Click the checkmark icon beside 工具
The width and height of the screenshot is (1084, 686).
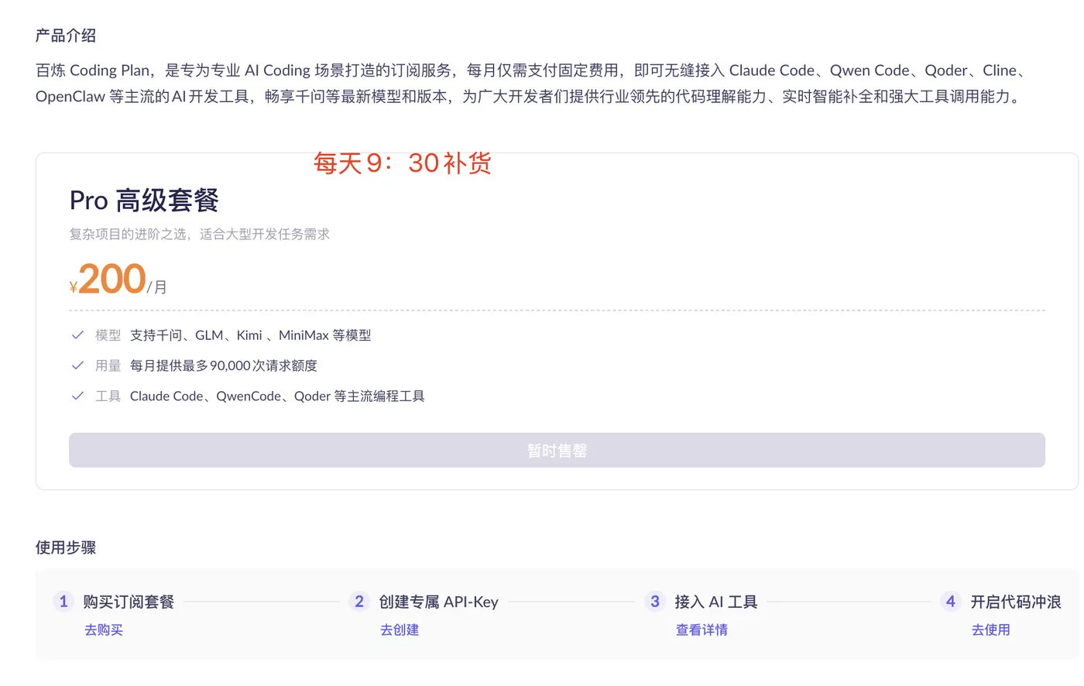pos(77,396)
